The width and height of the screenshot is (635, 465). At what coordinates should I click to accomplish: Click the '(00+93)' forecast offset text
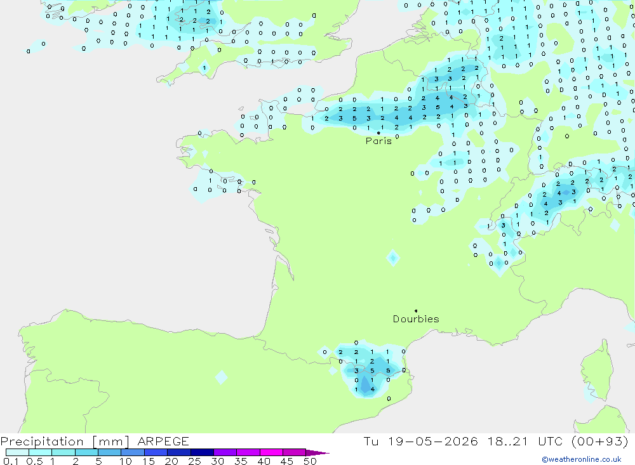point(600,442)
